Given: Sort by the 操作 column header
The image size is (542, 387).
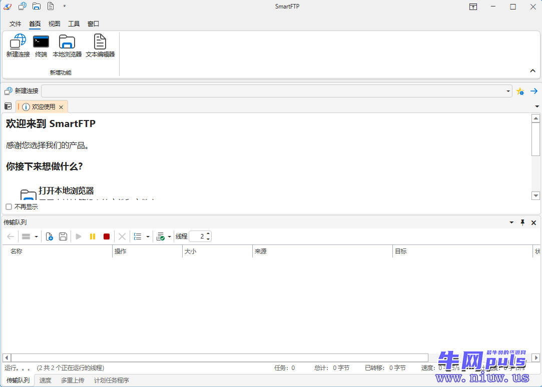Looking at the screenshot, I should pos(148,251).
